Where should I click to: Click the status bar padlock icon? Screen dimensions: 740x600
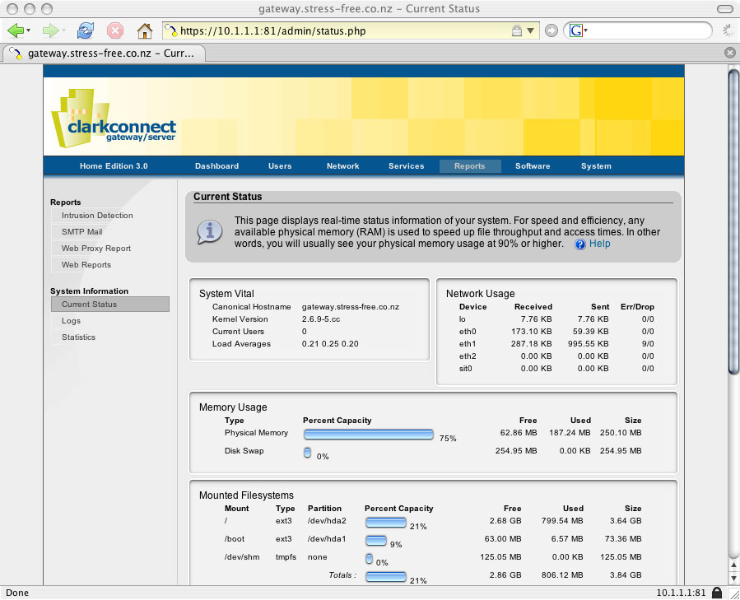coord(717,593)
